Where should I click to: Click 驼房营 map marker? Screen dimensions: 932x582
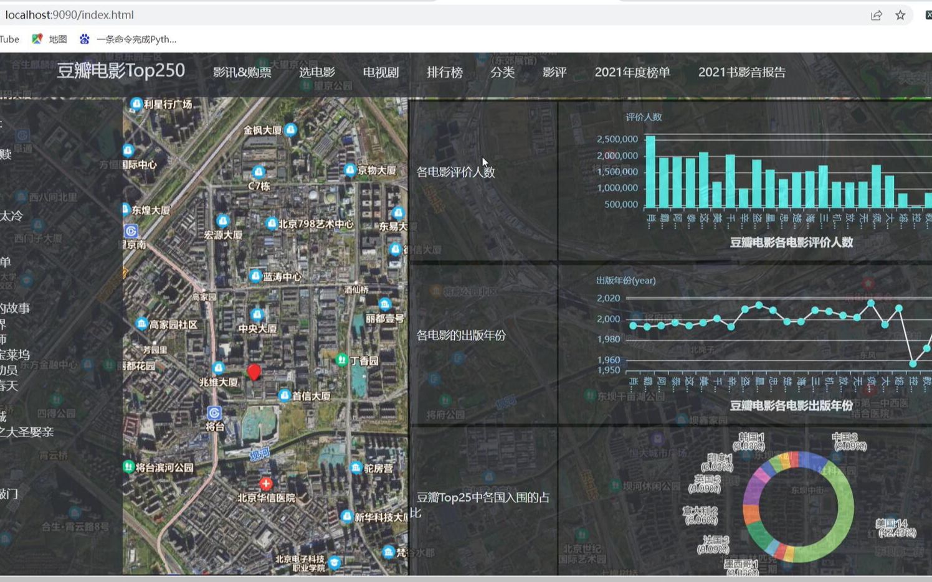356,467
